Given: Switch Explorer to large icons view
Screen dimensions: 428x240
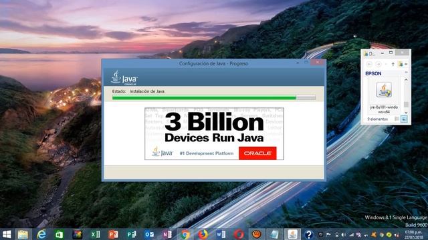Looking at the screenshot, I should coord(404,119).
